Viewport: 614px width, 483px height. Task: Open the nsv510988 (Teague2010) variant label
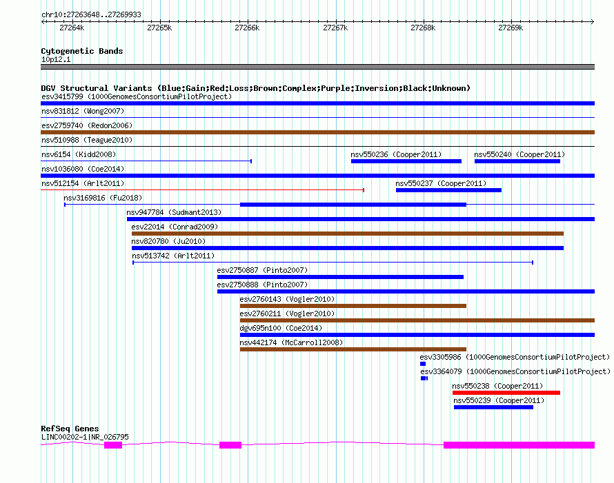(87, 140)
